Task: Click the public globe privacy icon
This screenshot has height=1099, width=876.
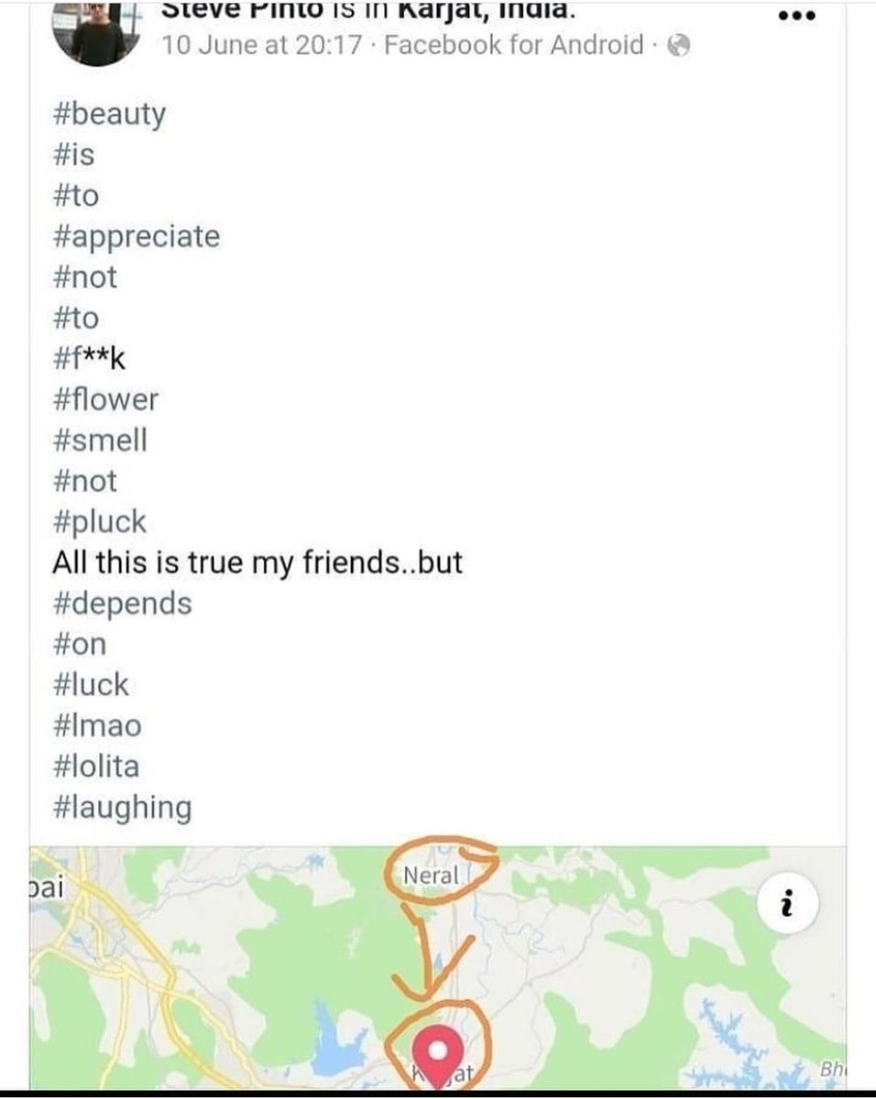Action: click(678, 45)
